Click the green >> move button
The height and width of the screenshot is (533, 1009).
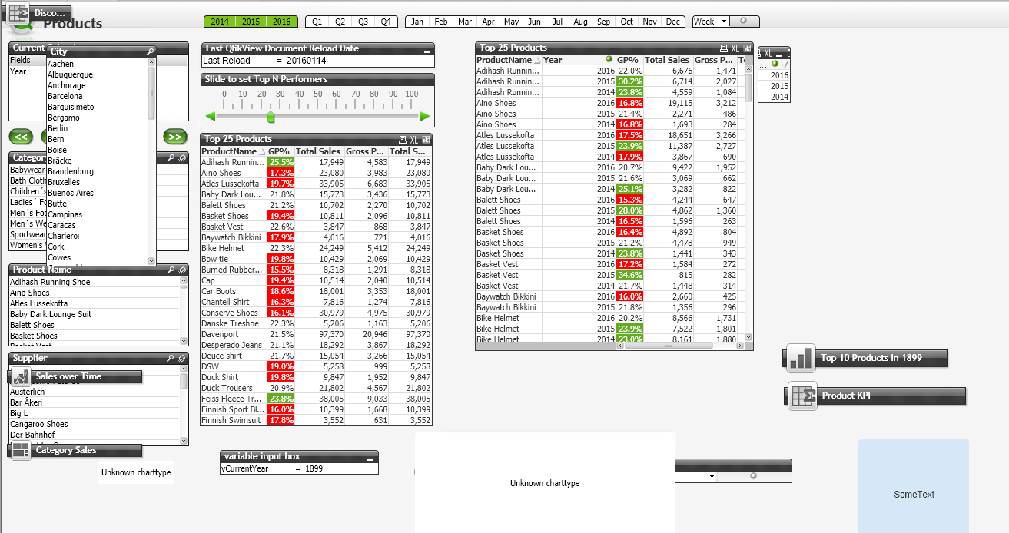tap(174, 137)
